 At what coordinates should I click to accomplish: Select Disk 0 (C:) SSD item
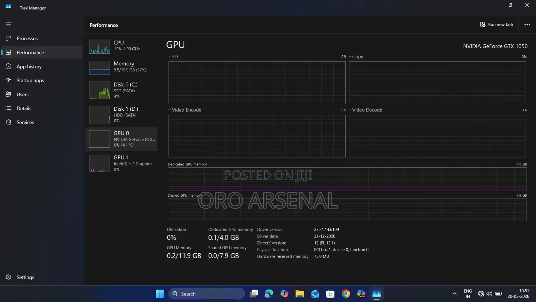click(122, 90)
